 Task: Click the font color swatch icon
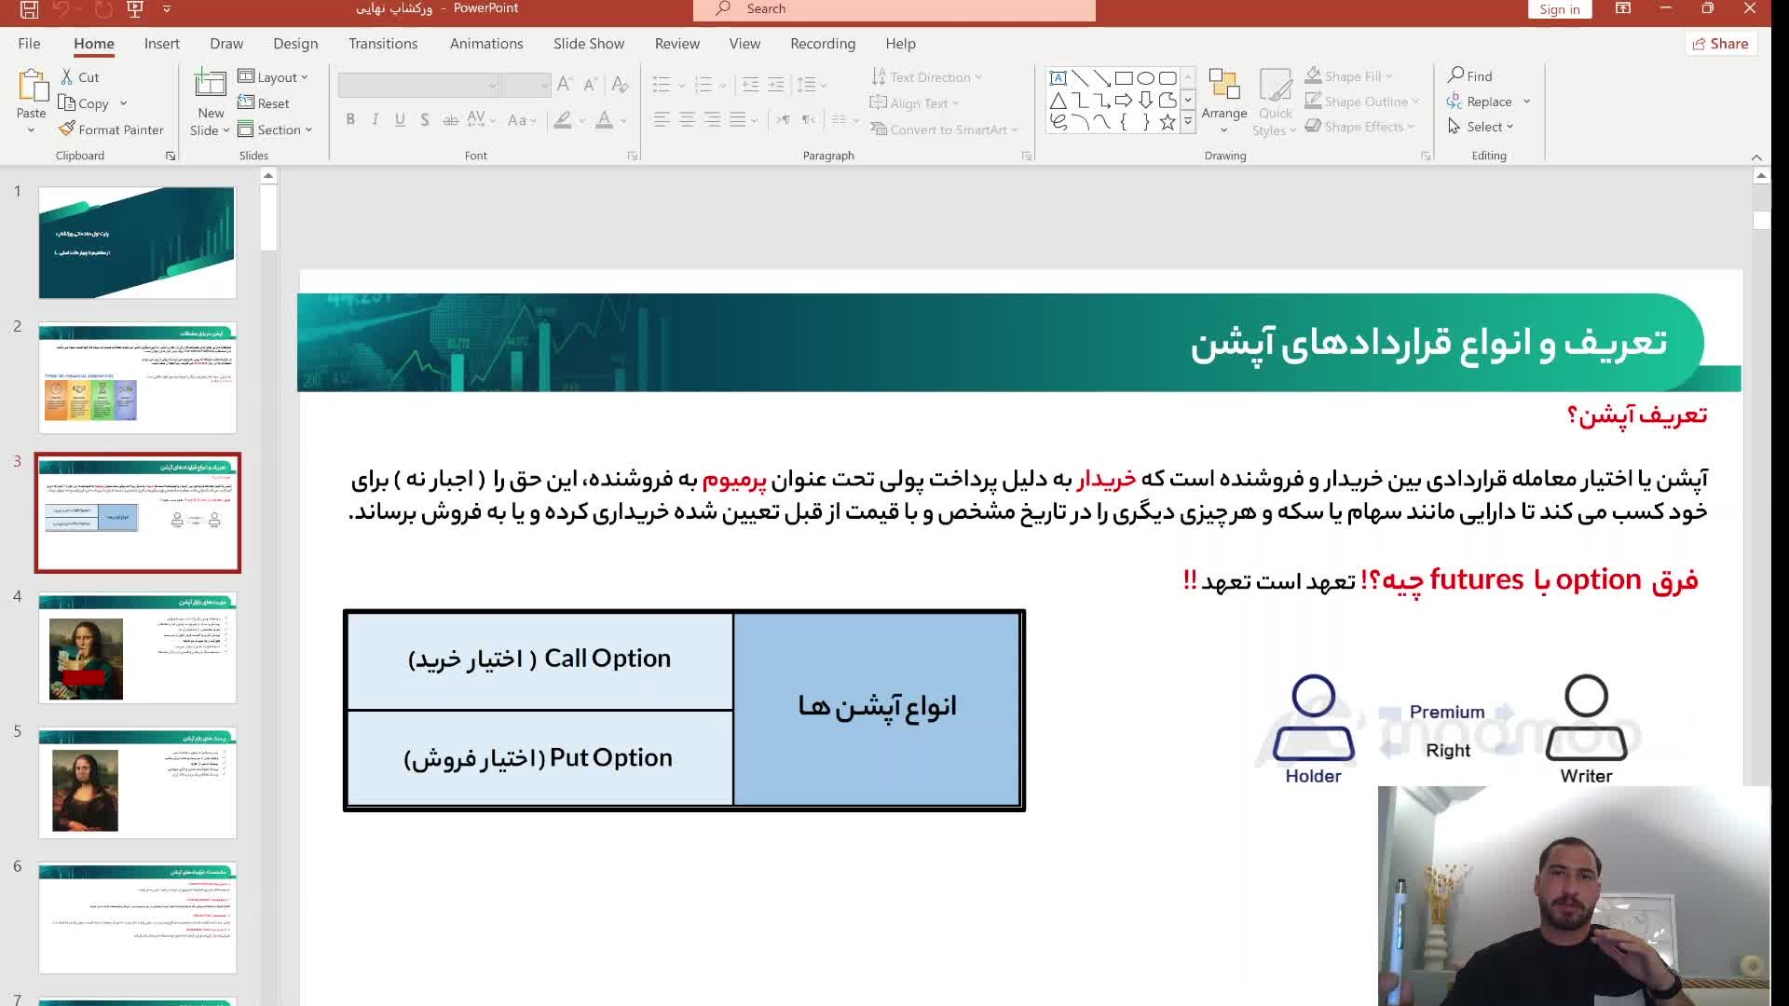tap(604, 119)
